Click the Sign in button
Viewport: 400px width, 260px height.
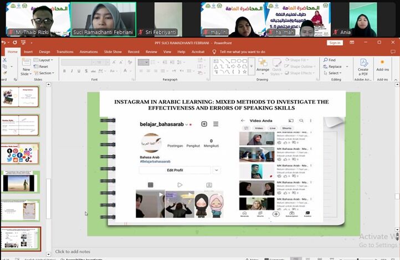[335, 43]
